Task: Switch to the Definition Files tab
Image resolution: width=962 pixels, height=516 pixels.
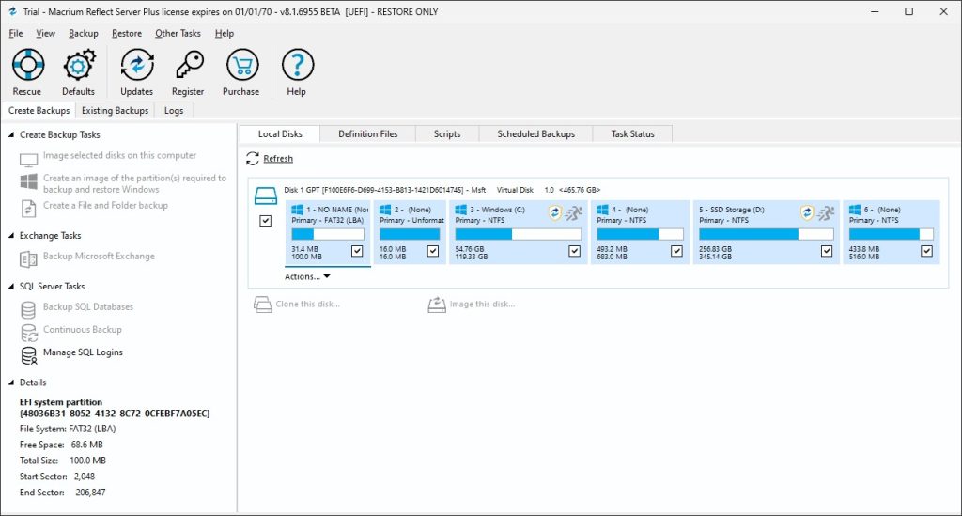Action: (368, 133)
